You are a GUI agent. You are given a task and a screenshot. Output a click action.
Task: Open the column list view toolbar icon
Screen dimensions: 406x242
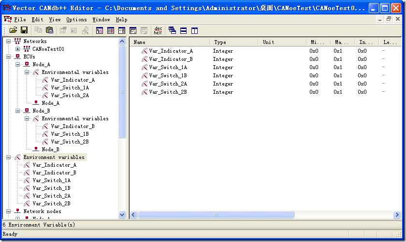(111, 31)
